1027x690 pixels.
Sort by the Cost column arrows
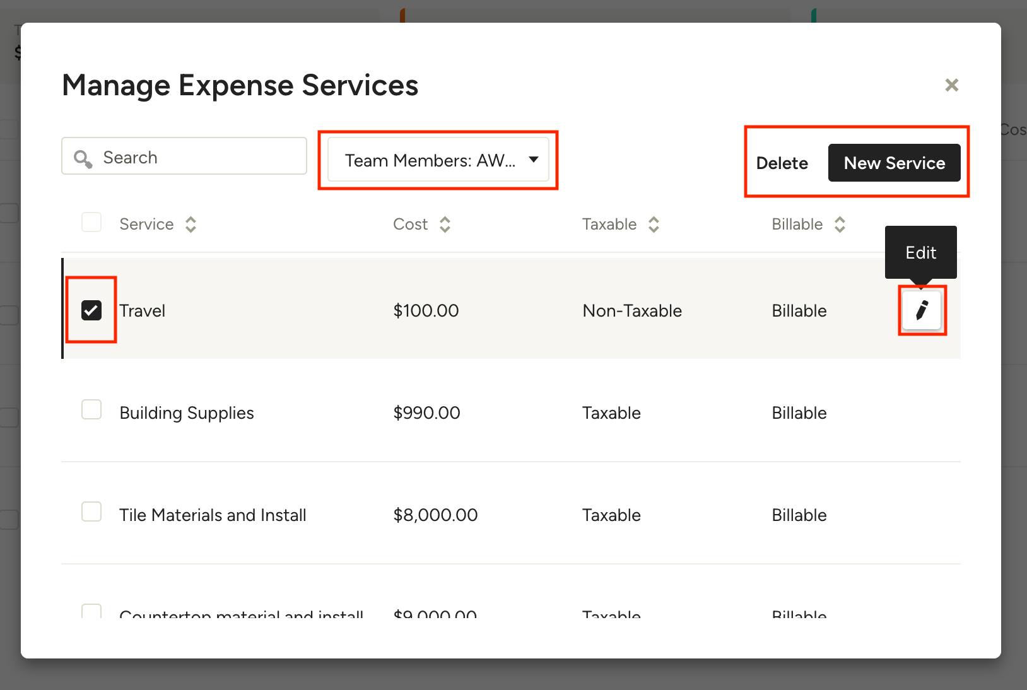pos(445,225)
